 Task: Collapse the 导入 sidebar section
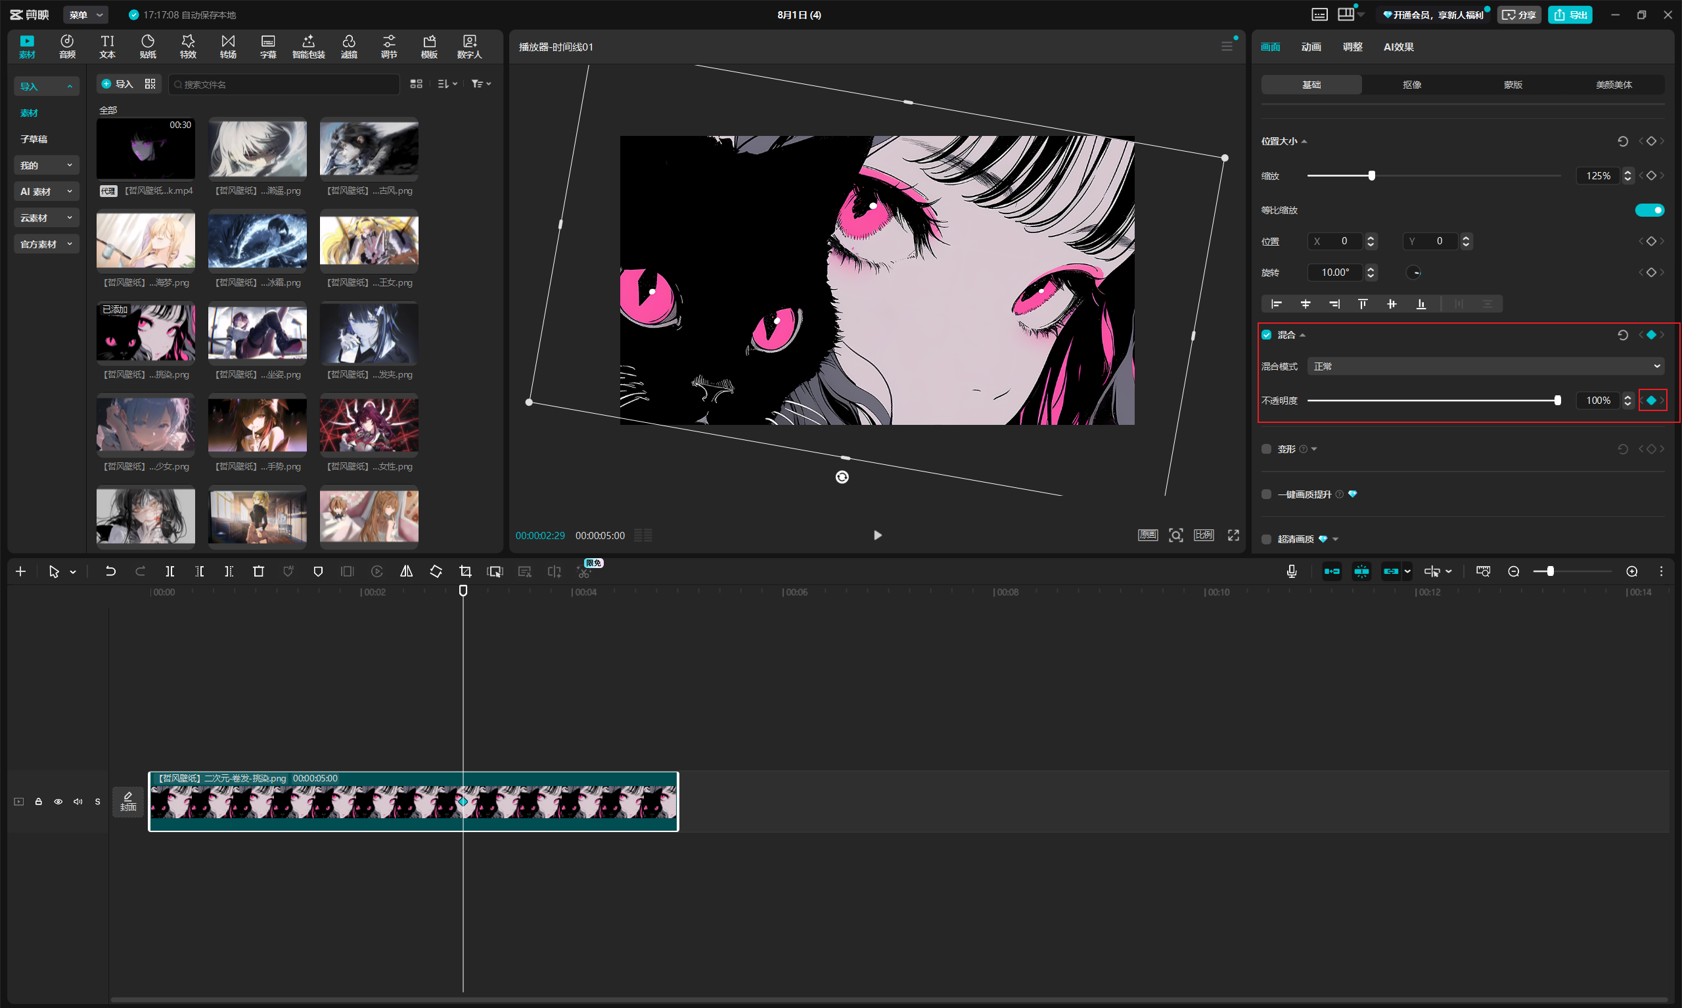tap(46, 86)
